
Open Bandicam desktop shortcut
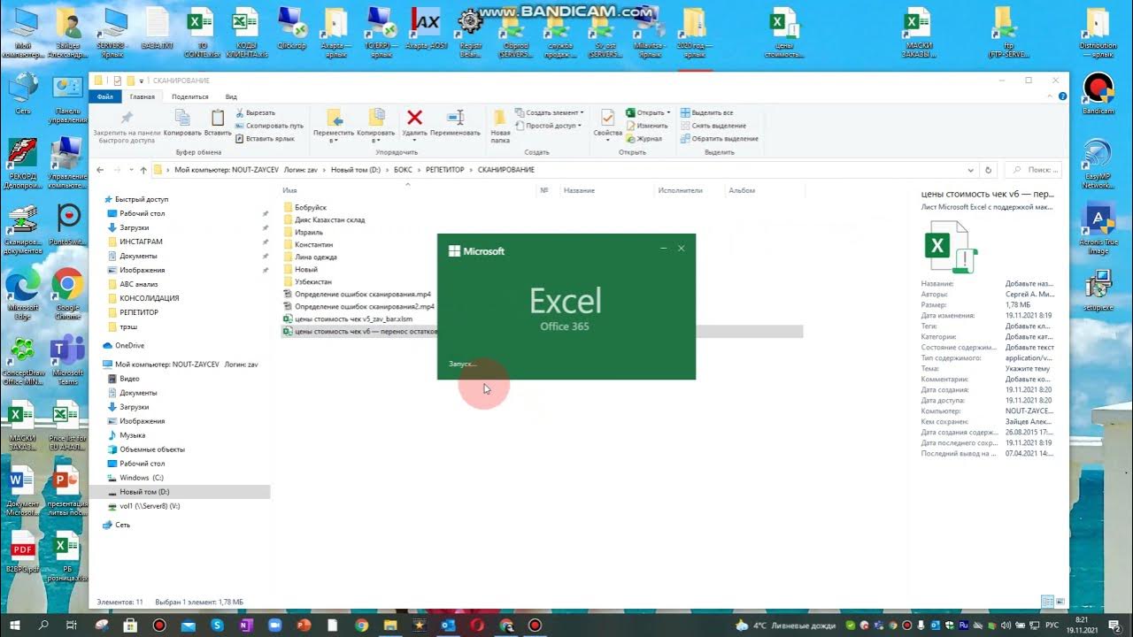coord(1098,94)
